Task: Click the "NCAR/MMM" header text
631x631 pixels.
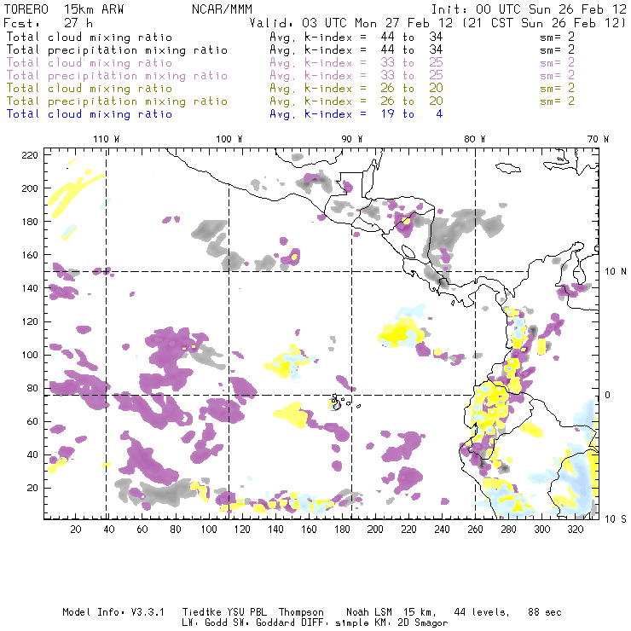Action: point(222,9)
